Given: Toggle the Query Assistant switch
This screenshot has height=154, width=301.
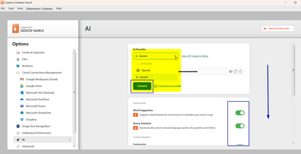Looking at the screenshot, I should point(240,126).
